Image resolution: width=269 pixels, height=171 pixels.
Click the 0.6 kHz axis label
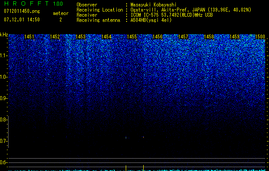coord(4,162)
